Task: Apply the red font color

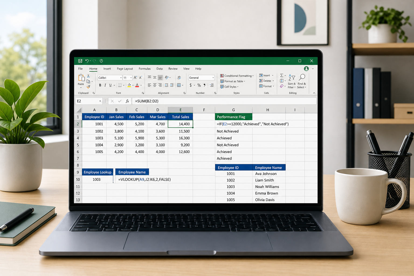Action: 137,85
